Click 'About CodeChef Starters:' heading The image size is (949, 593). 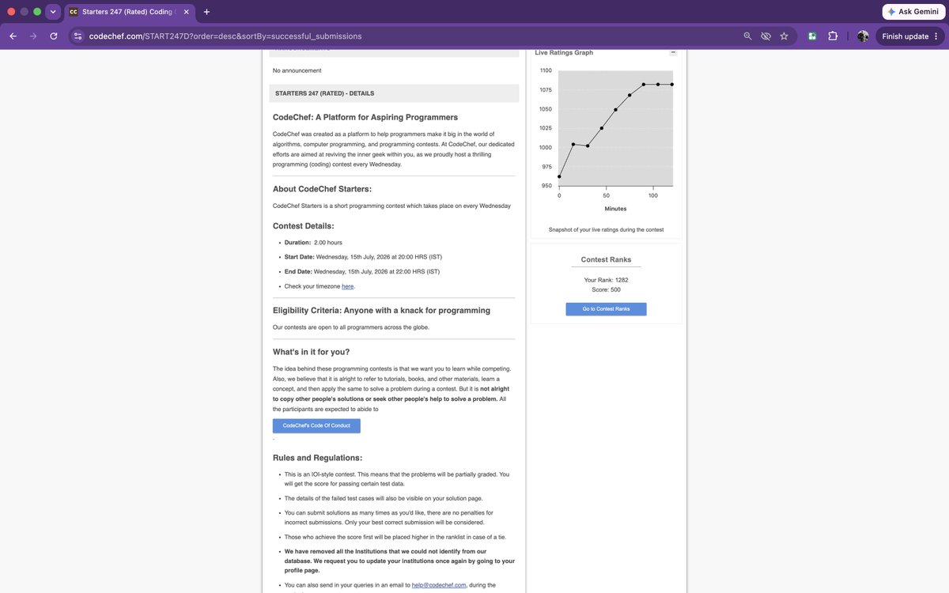click(322, 188)
